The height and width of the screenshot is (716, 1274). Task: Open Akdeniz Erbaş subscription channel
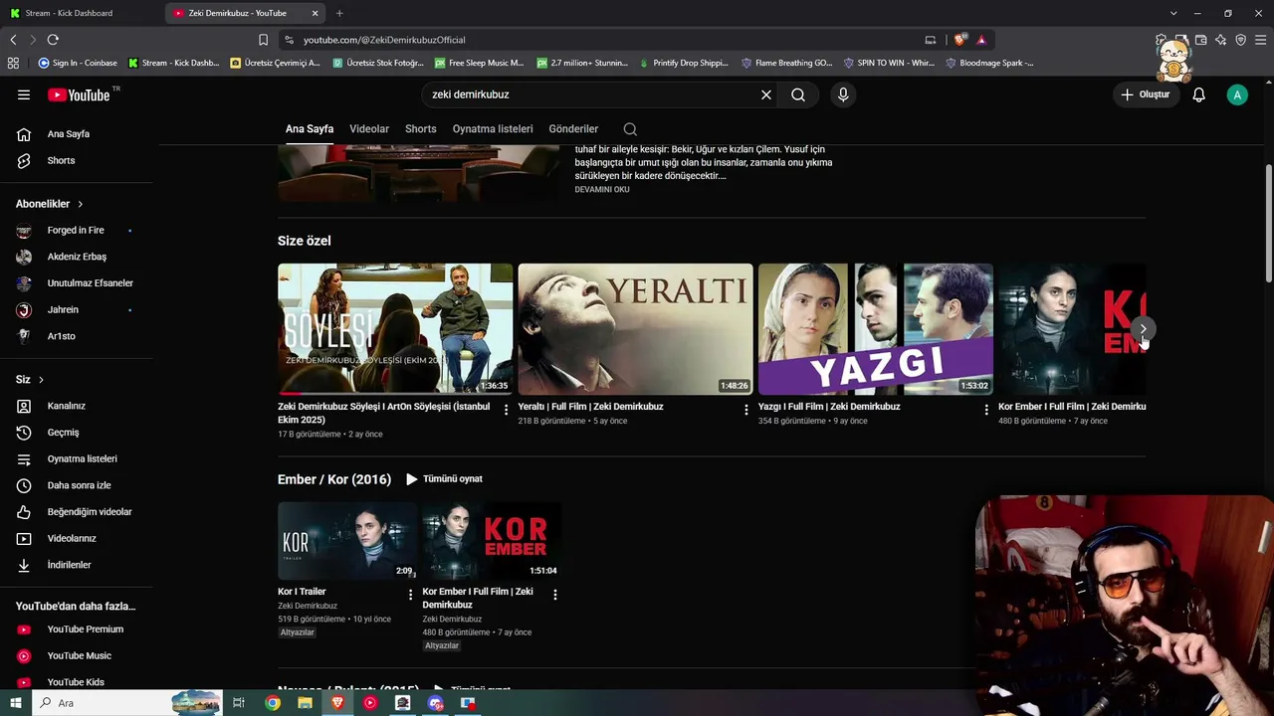76,257
